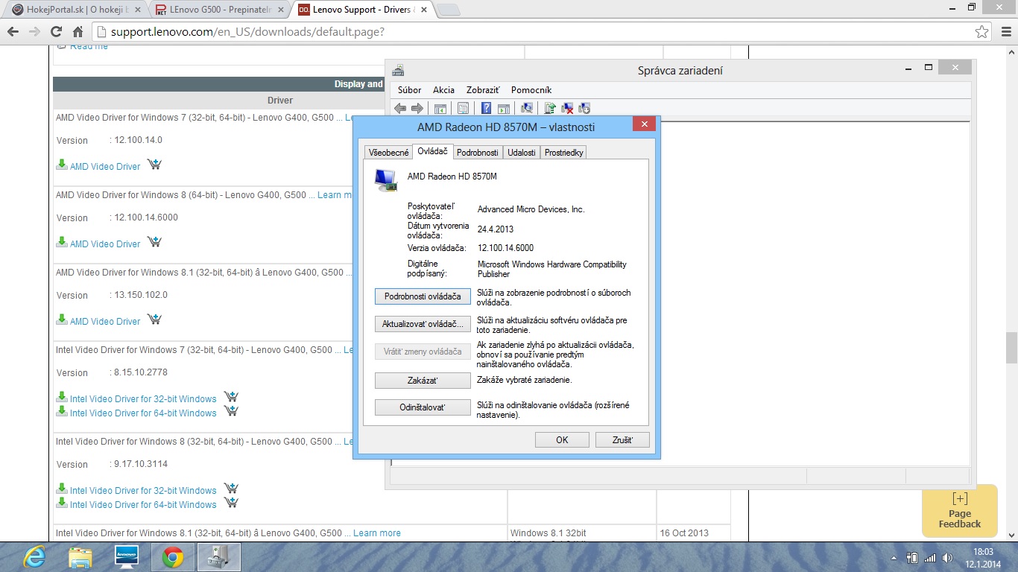The height and width of the screenshot is (572, 1018).
Task: Launch the Lenovo app from the taskbar
Action: click(127, 556)
